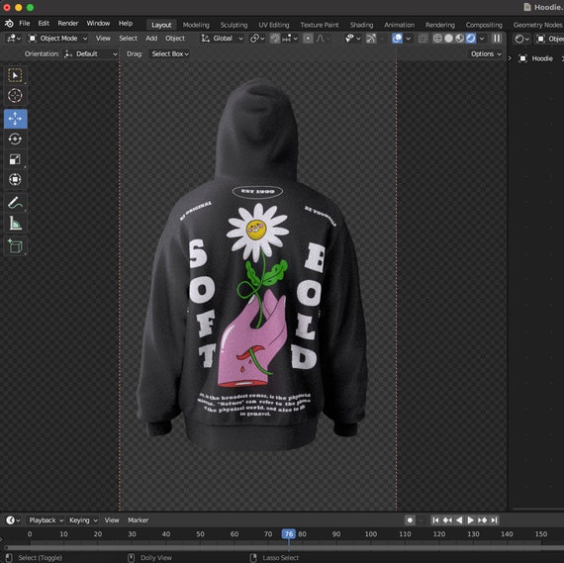Select the Cursor tool in toolbar

pyautogui.click(x=15, y=96)
